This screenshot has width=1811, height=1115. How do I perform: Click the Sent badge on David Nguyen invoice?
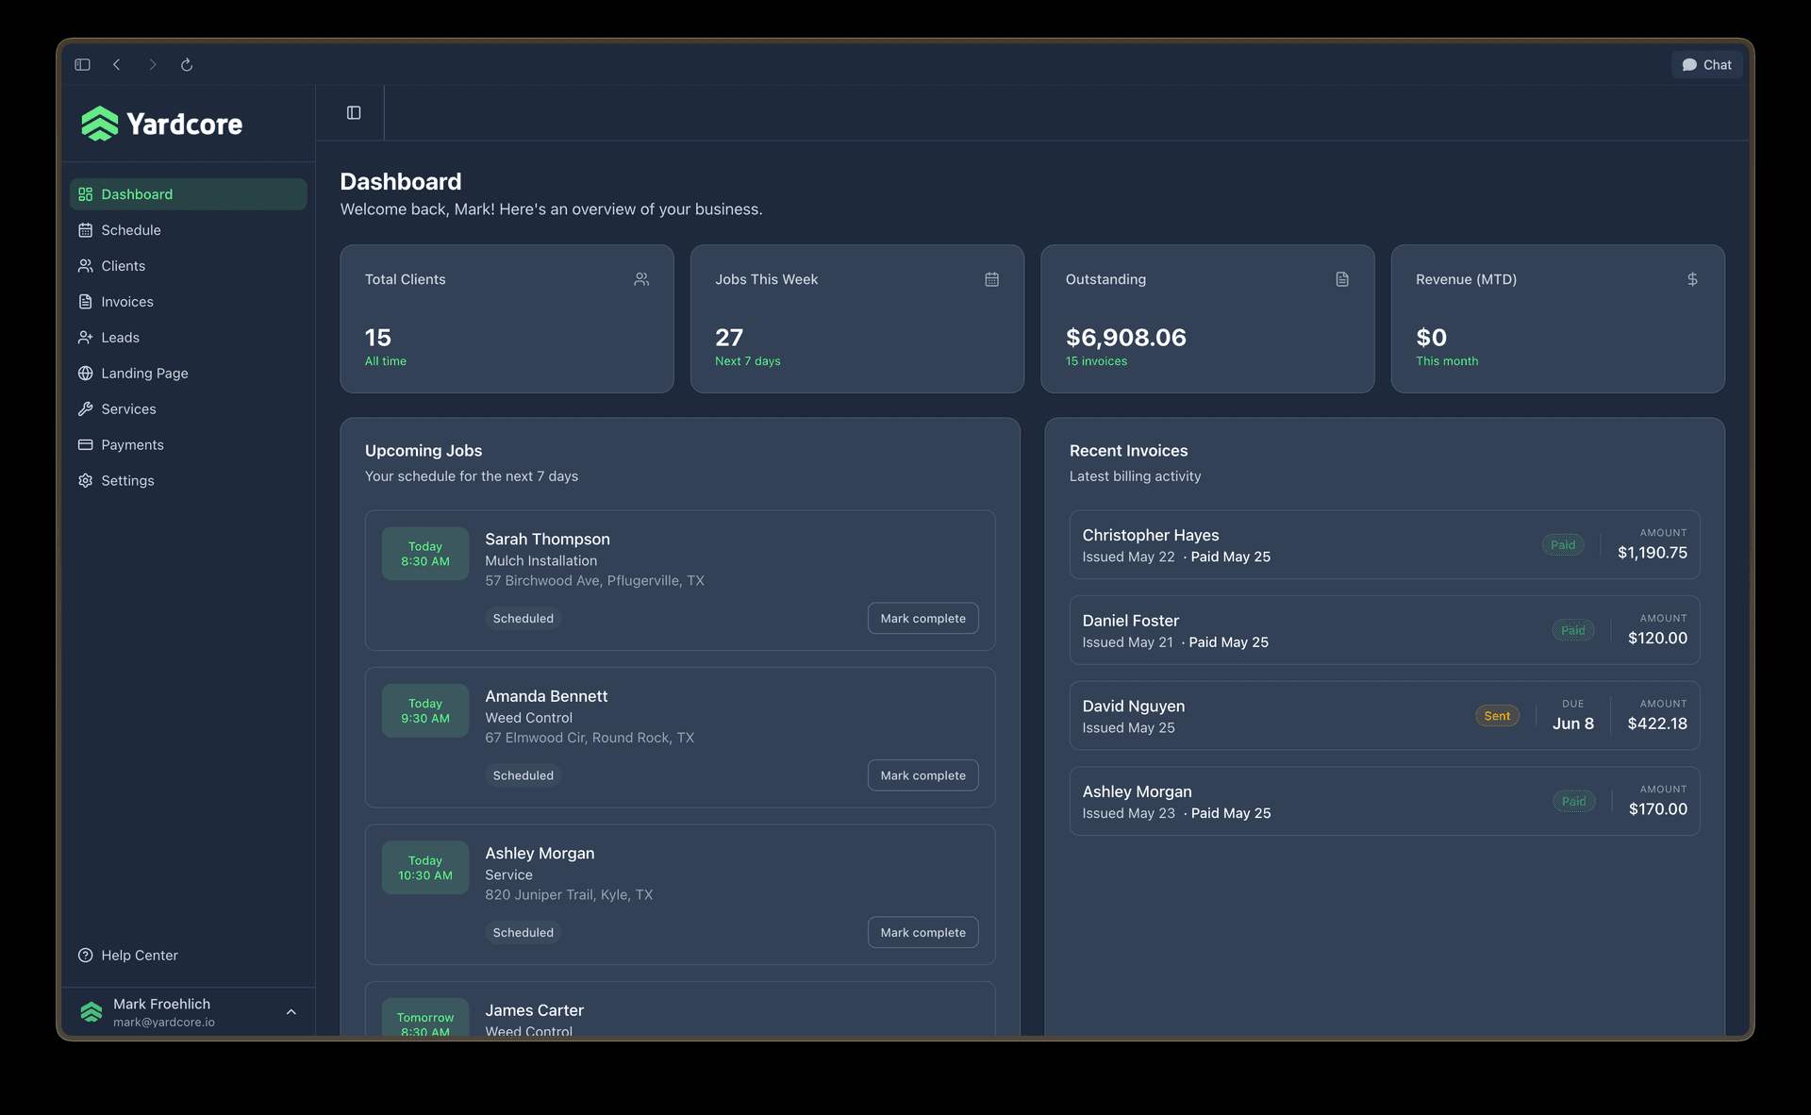pos(1497,716)
